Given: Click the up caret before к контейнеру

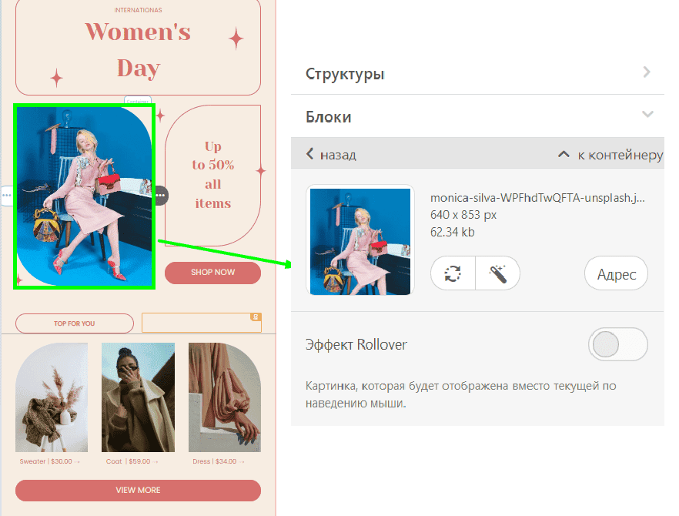Looking at the screenshot, I should coord(564,155).
